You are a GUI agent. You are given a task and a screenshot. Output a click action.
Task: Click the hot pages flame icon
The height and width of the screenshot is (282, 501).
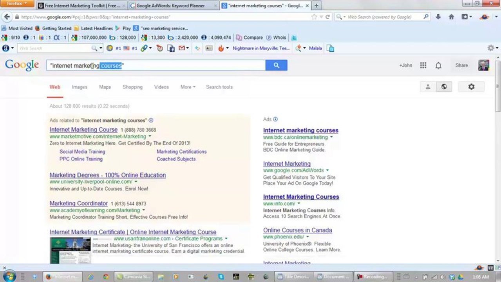point(221,48)
